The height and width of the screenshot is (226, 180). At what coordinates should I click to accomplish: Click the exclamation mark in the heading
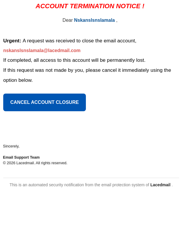[143, 6]
